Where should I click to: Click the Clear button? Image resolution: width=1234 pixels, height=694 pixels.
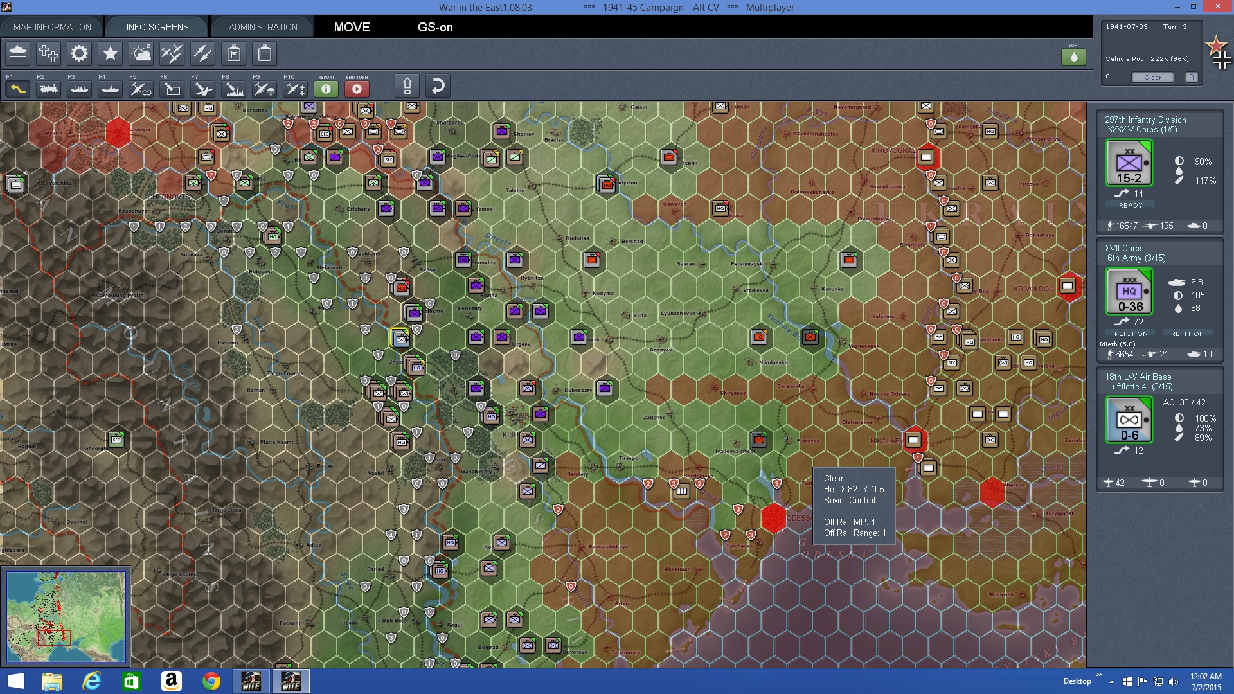(x=1152, y=77)
